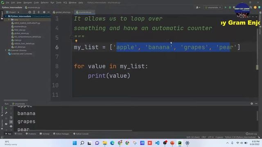The height and width of the screenshot is (147, 262).
Task: Expand External Libraries node
Action: click(x=6, y=50)
